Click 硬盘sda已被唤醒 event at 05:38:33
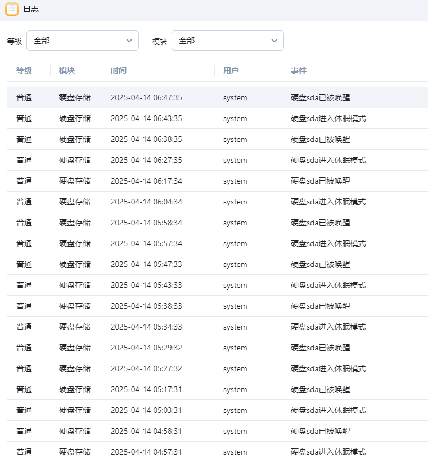 (321, 306)
